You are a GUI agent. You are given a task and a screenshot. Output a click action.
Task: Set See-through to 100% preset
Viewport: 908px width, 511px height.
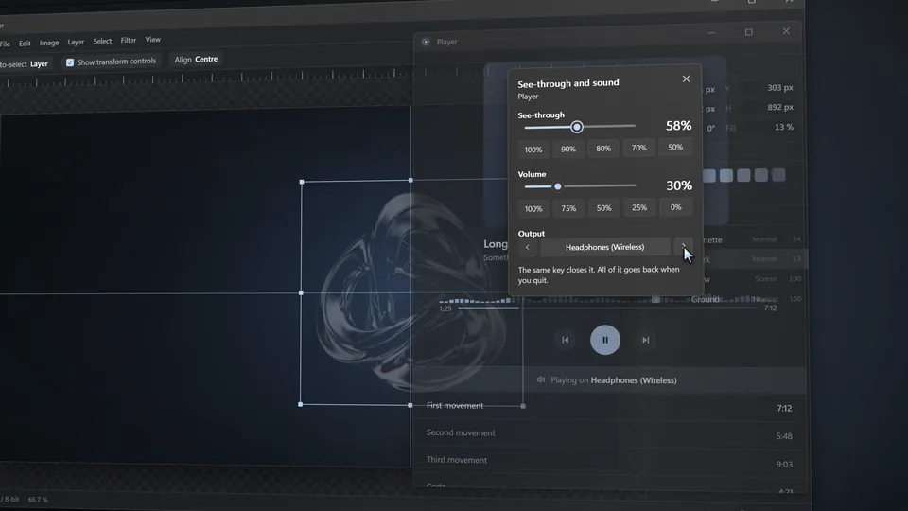tap(533, 150)
